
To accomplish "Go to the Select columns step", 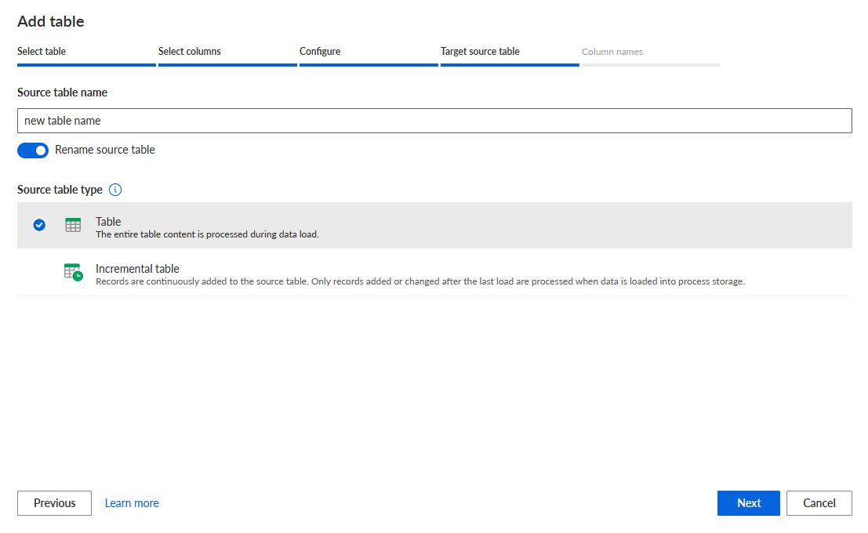I will (x=189, y=52).
